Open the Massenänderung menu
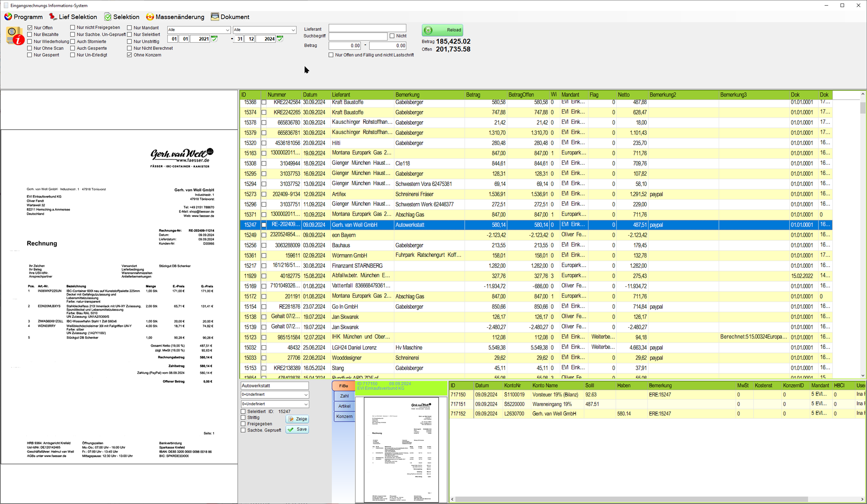This screenshot has height=504, width=867. click(x=175, y=17)
